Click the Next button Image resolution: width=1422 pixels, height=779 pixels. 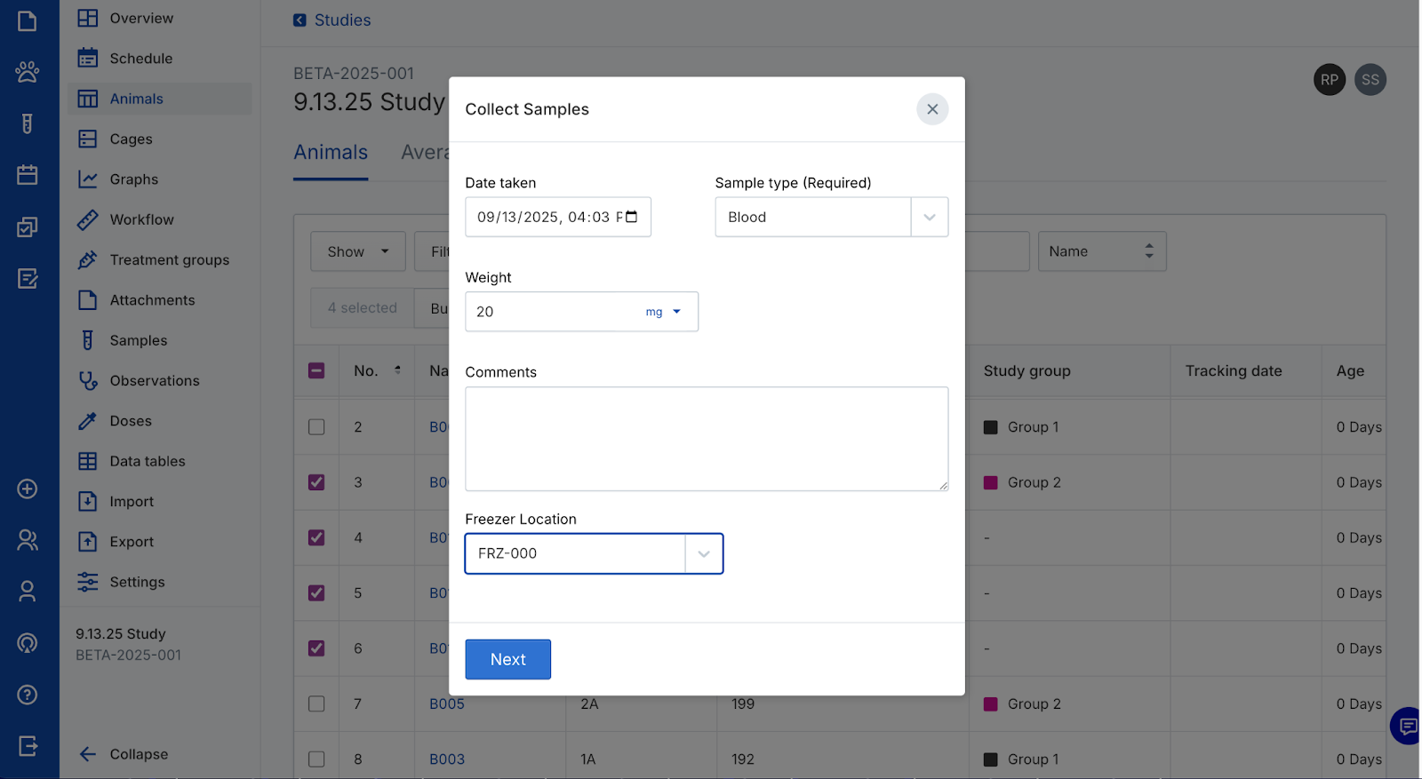point(507,660)
